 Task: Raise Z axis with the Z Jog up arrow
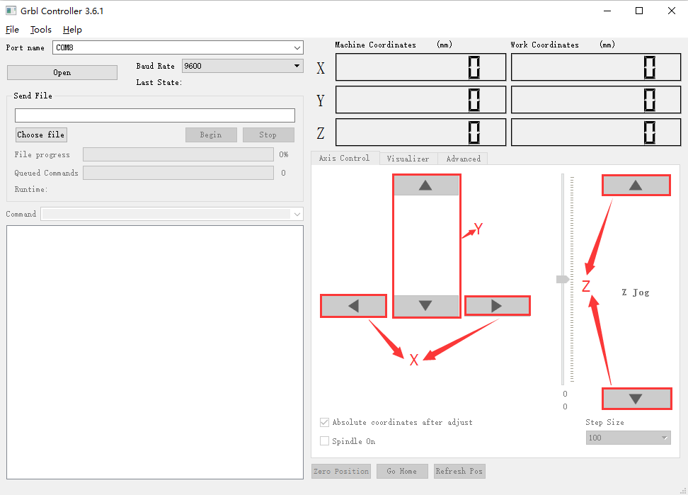(x=636, y=186)
